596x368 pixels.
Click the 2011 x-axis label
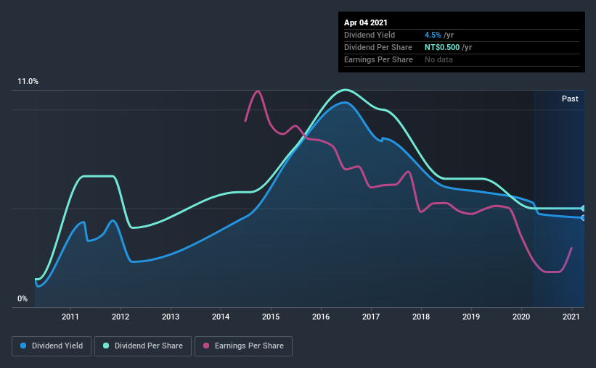(x=70, y=317)
